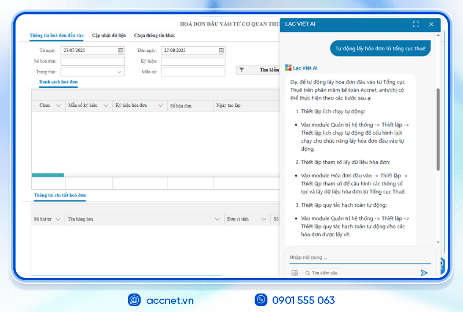Viewport: 463px width, 312px height.
Task: Click the user message bubble about tổng cục thuế
Action: point(380,49)
